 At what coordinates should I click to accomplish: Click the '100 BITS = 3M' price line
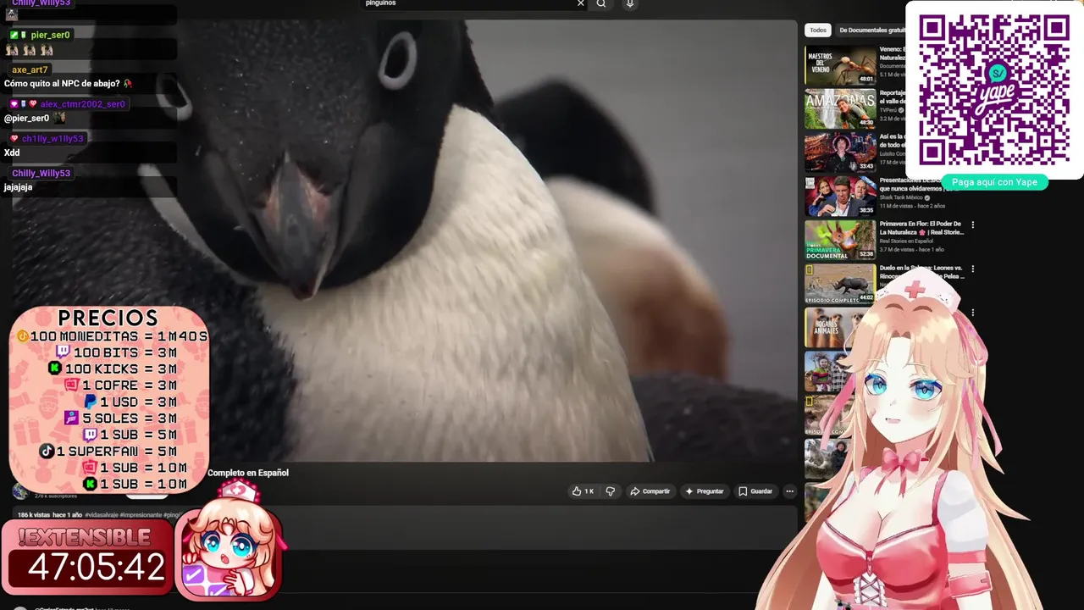(116, 352)
